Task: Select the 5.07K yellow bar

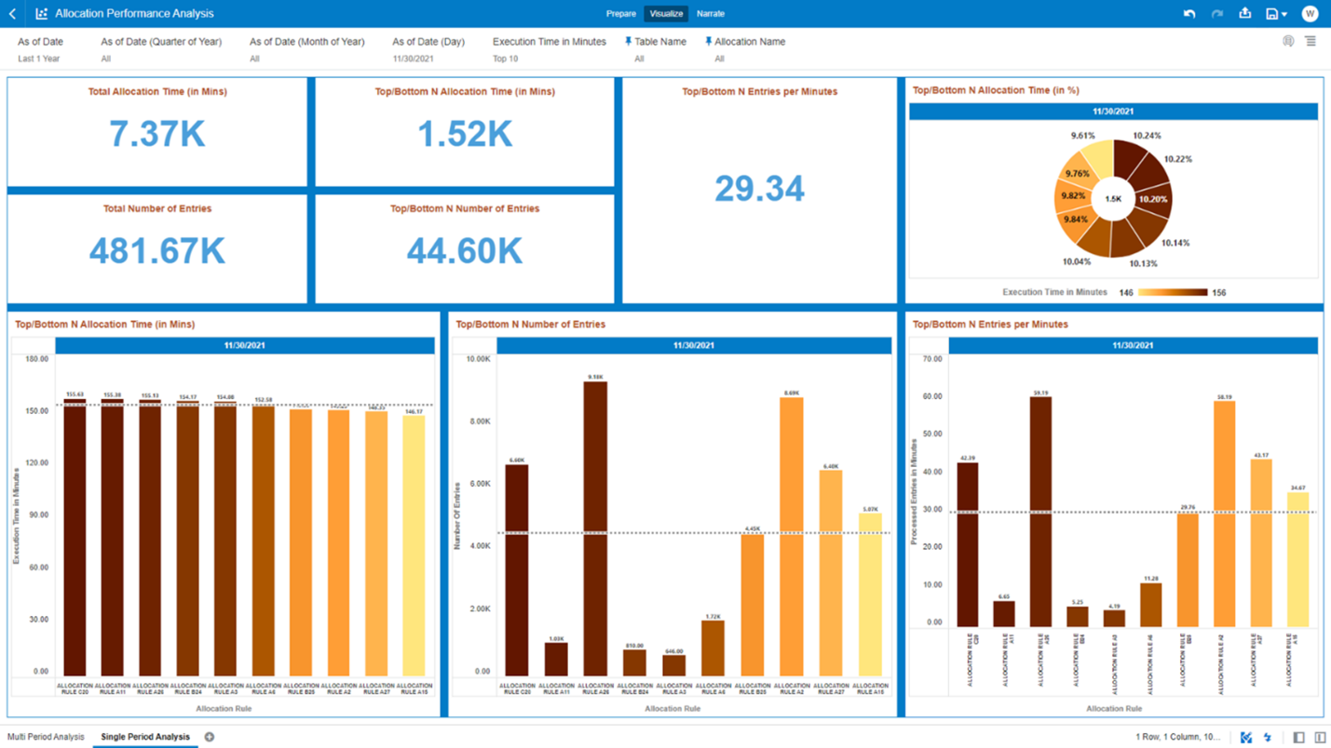Action: tap(870, 594)
